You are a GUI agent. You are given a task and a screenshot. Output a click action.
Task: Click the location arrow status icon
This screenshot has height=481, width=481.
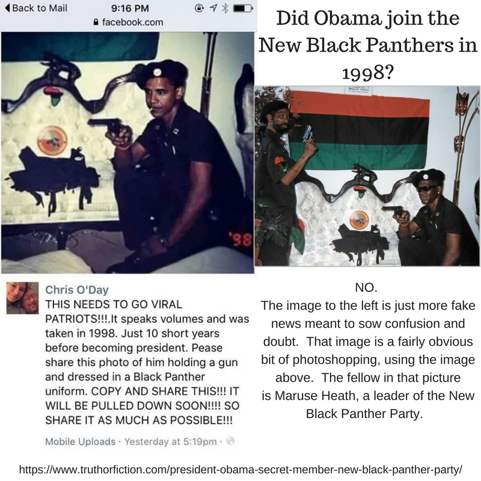(x=213, y=8)
